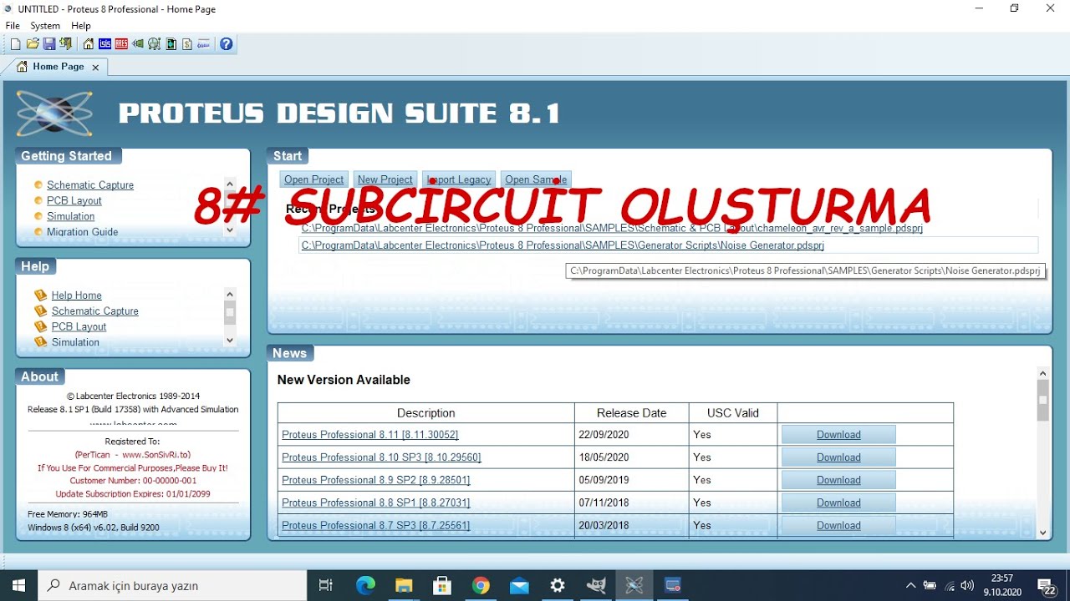Click Download for Proteus 8.10 SP3

click(x=838, y=457)
